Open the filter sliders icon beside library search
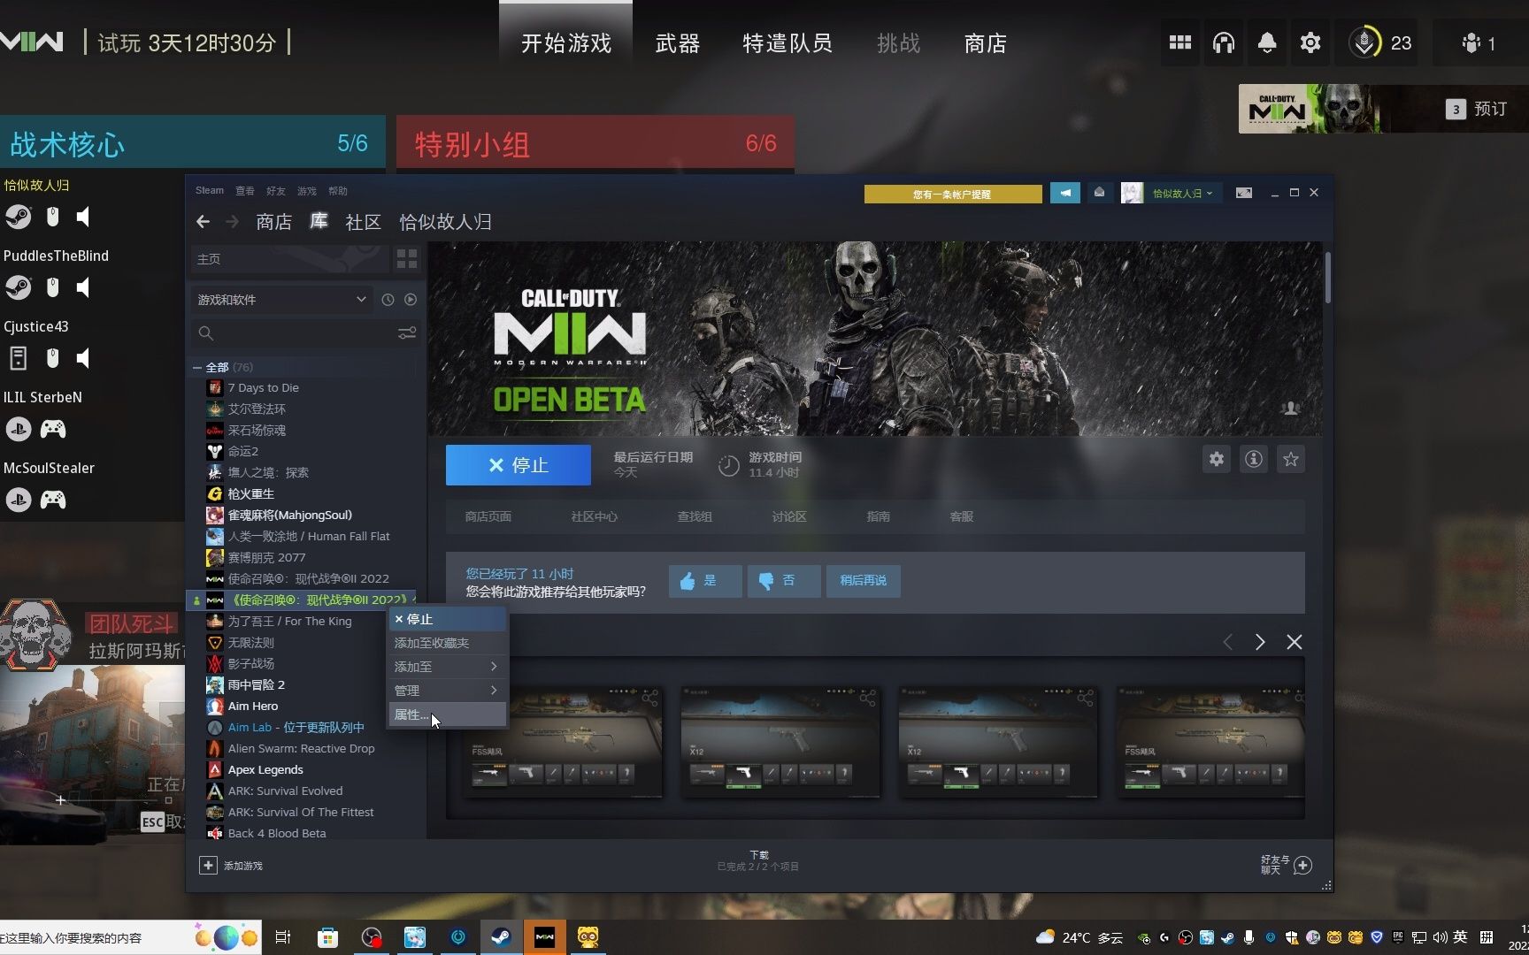 click(406, 333)
